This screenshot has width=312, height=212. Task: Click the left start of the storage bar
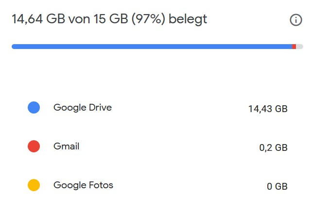14,47
